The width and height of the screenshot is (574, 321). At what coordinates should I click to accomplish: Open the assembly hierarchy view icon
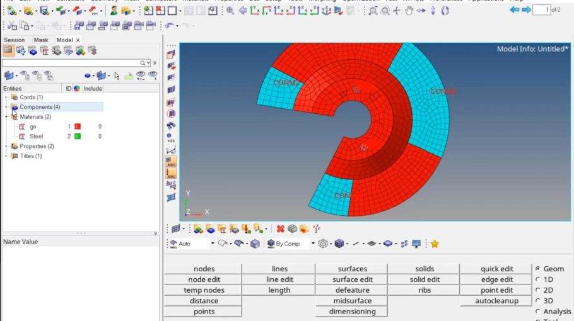point(20,51)
